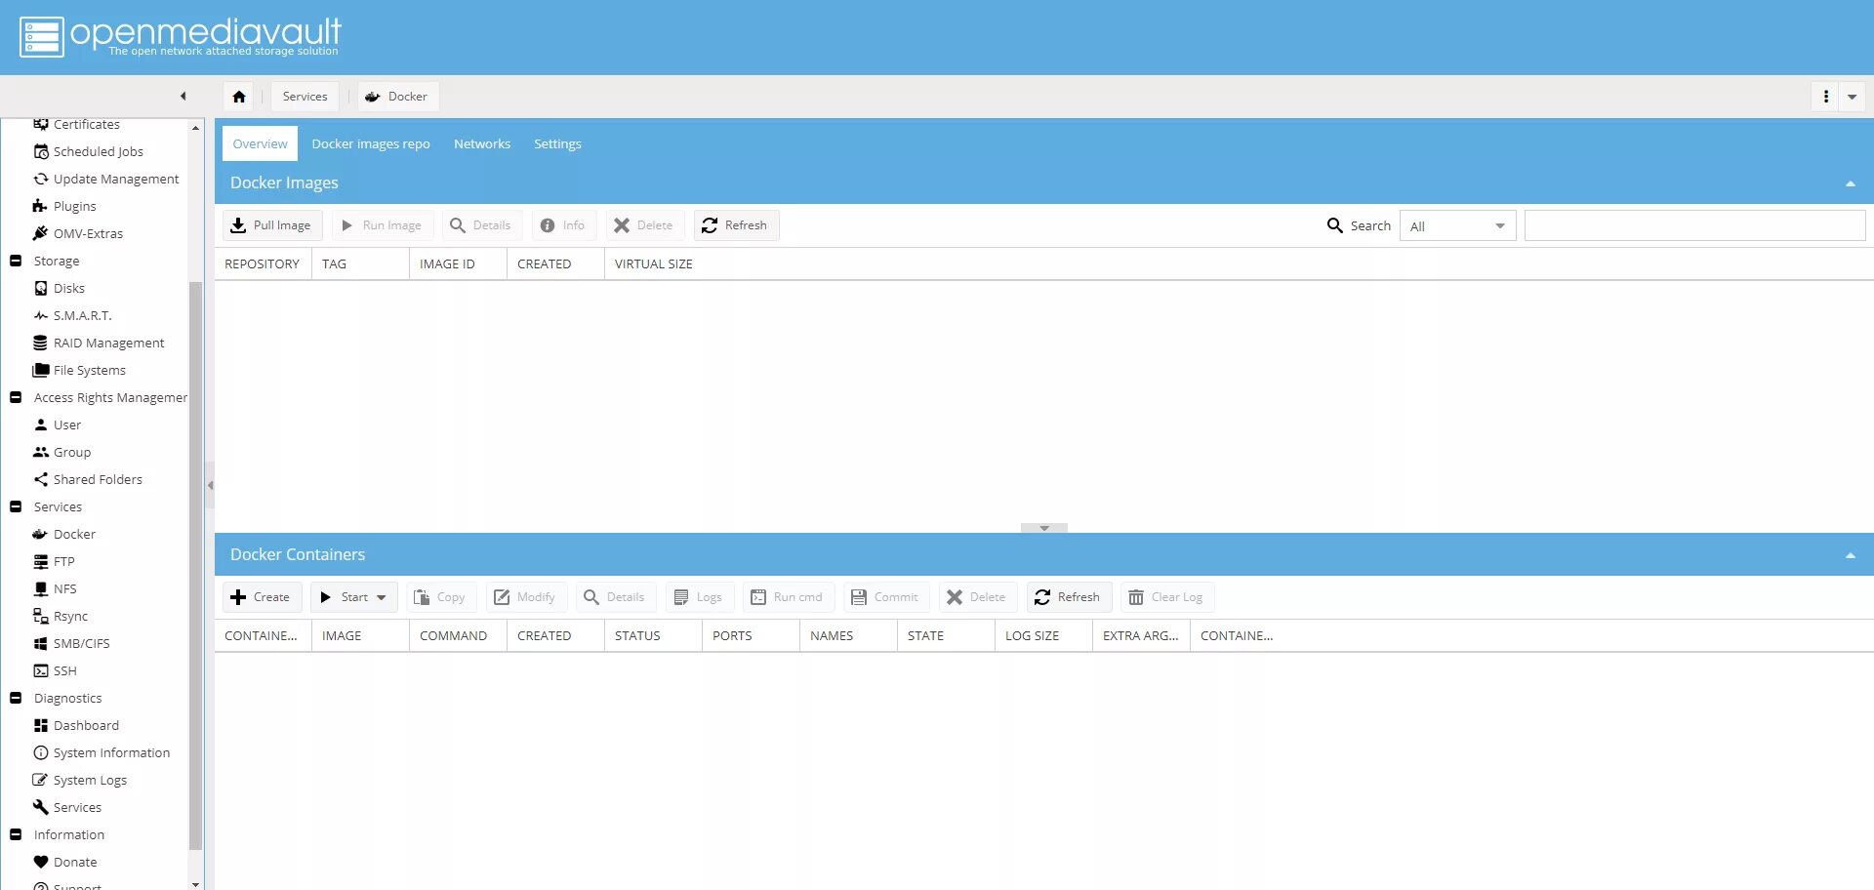This screenshot has height=890, width=1874.
Task: Open the Donate page in the sidebar
Action: point(75,862)
